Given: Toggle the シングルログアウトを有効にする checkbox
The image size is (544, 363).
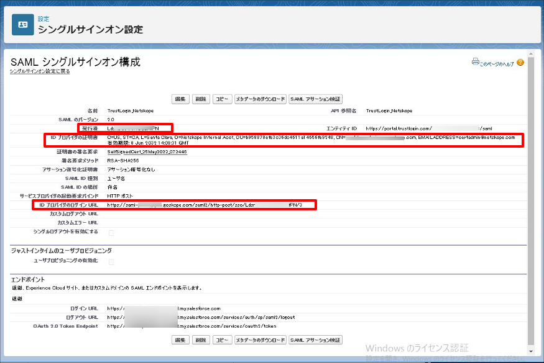Looking at the screenshot, I should coord(111,233).
